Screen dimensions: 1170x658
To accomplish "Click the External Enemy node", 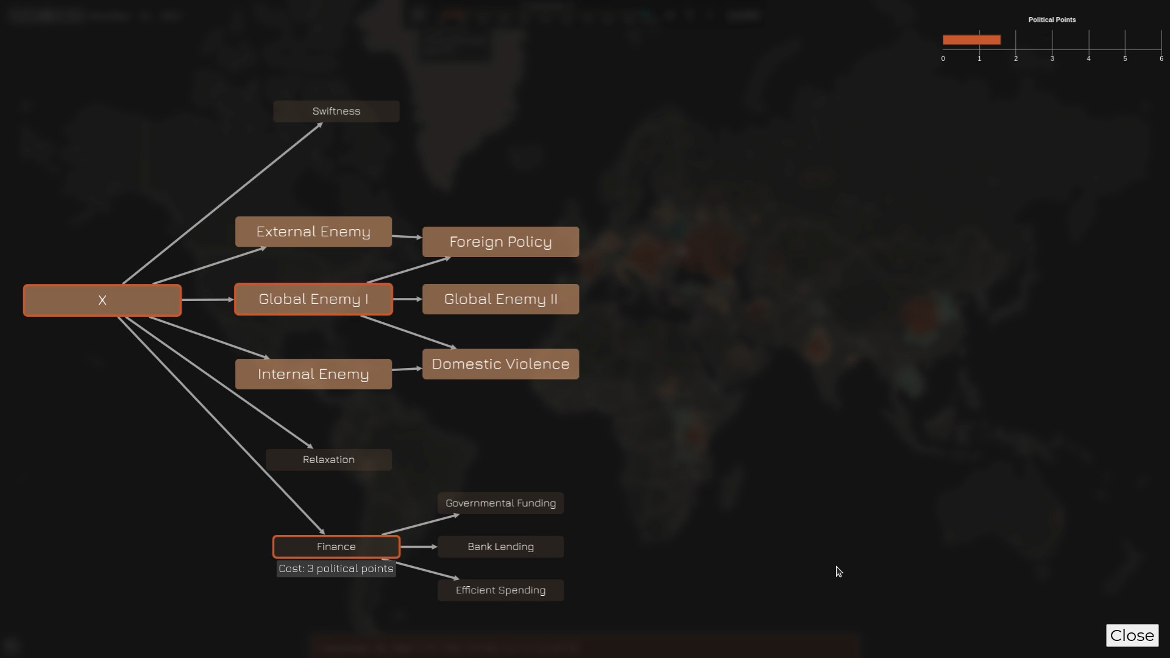I will click(313, 232).
